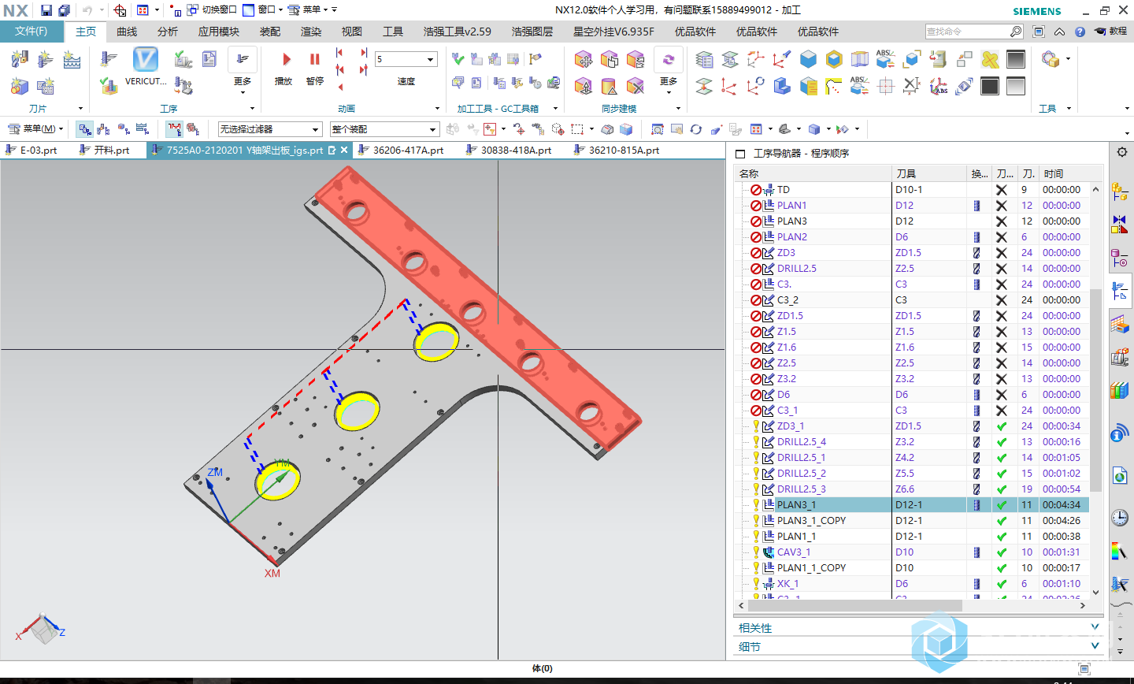Image resolution: width=1134 pixels, height=684 pixels.
Task: Switch to the 曲线 ribbon tab
Action: (127, 32)
